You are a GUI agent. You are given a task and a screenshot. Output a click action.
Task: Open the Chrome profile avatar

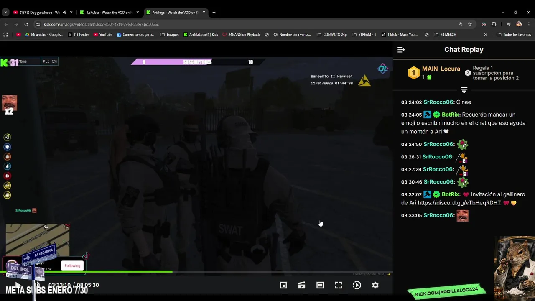tap(519, 24)
